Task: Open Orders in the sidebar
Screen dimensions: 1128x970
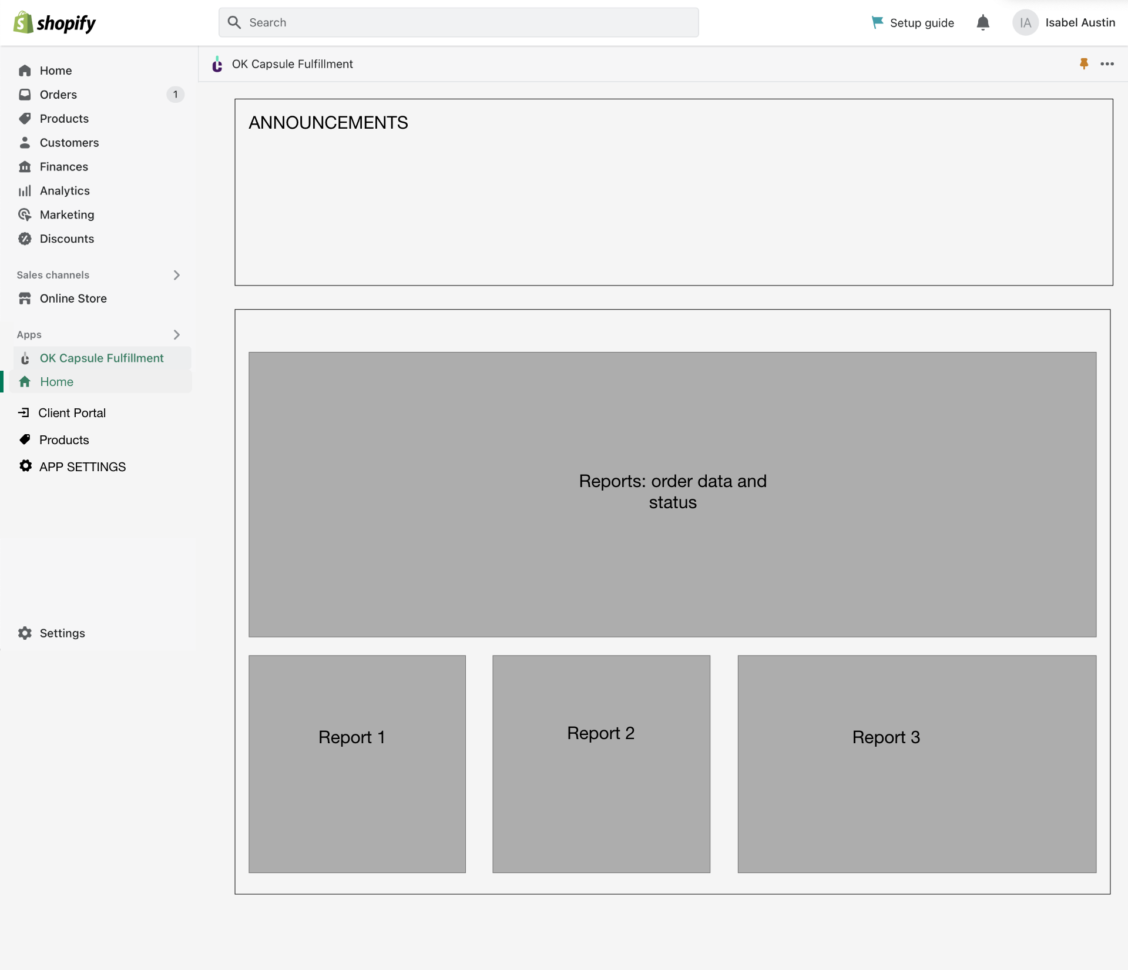Action: (58, 95)
